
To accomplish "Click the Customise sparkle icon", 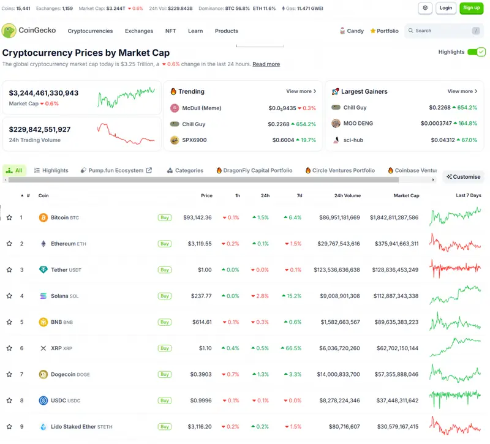I will [449, 176].
